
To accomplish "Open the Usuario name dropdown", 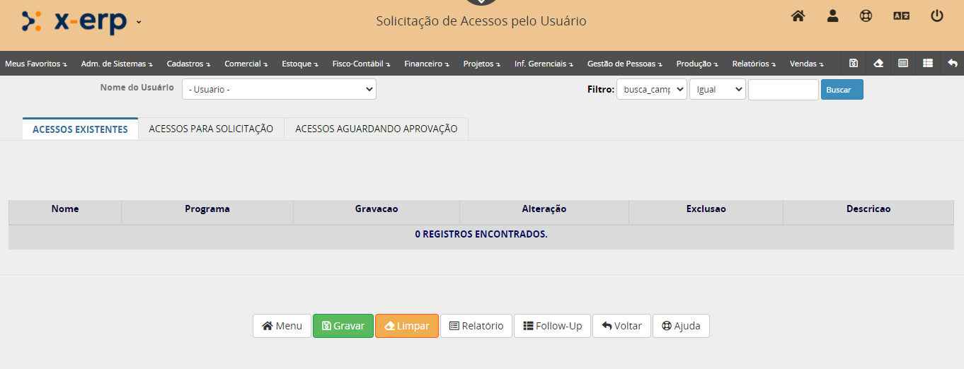I will tap(279, 89).
